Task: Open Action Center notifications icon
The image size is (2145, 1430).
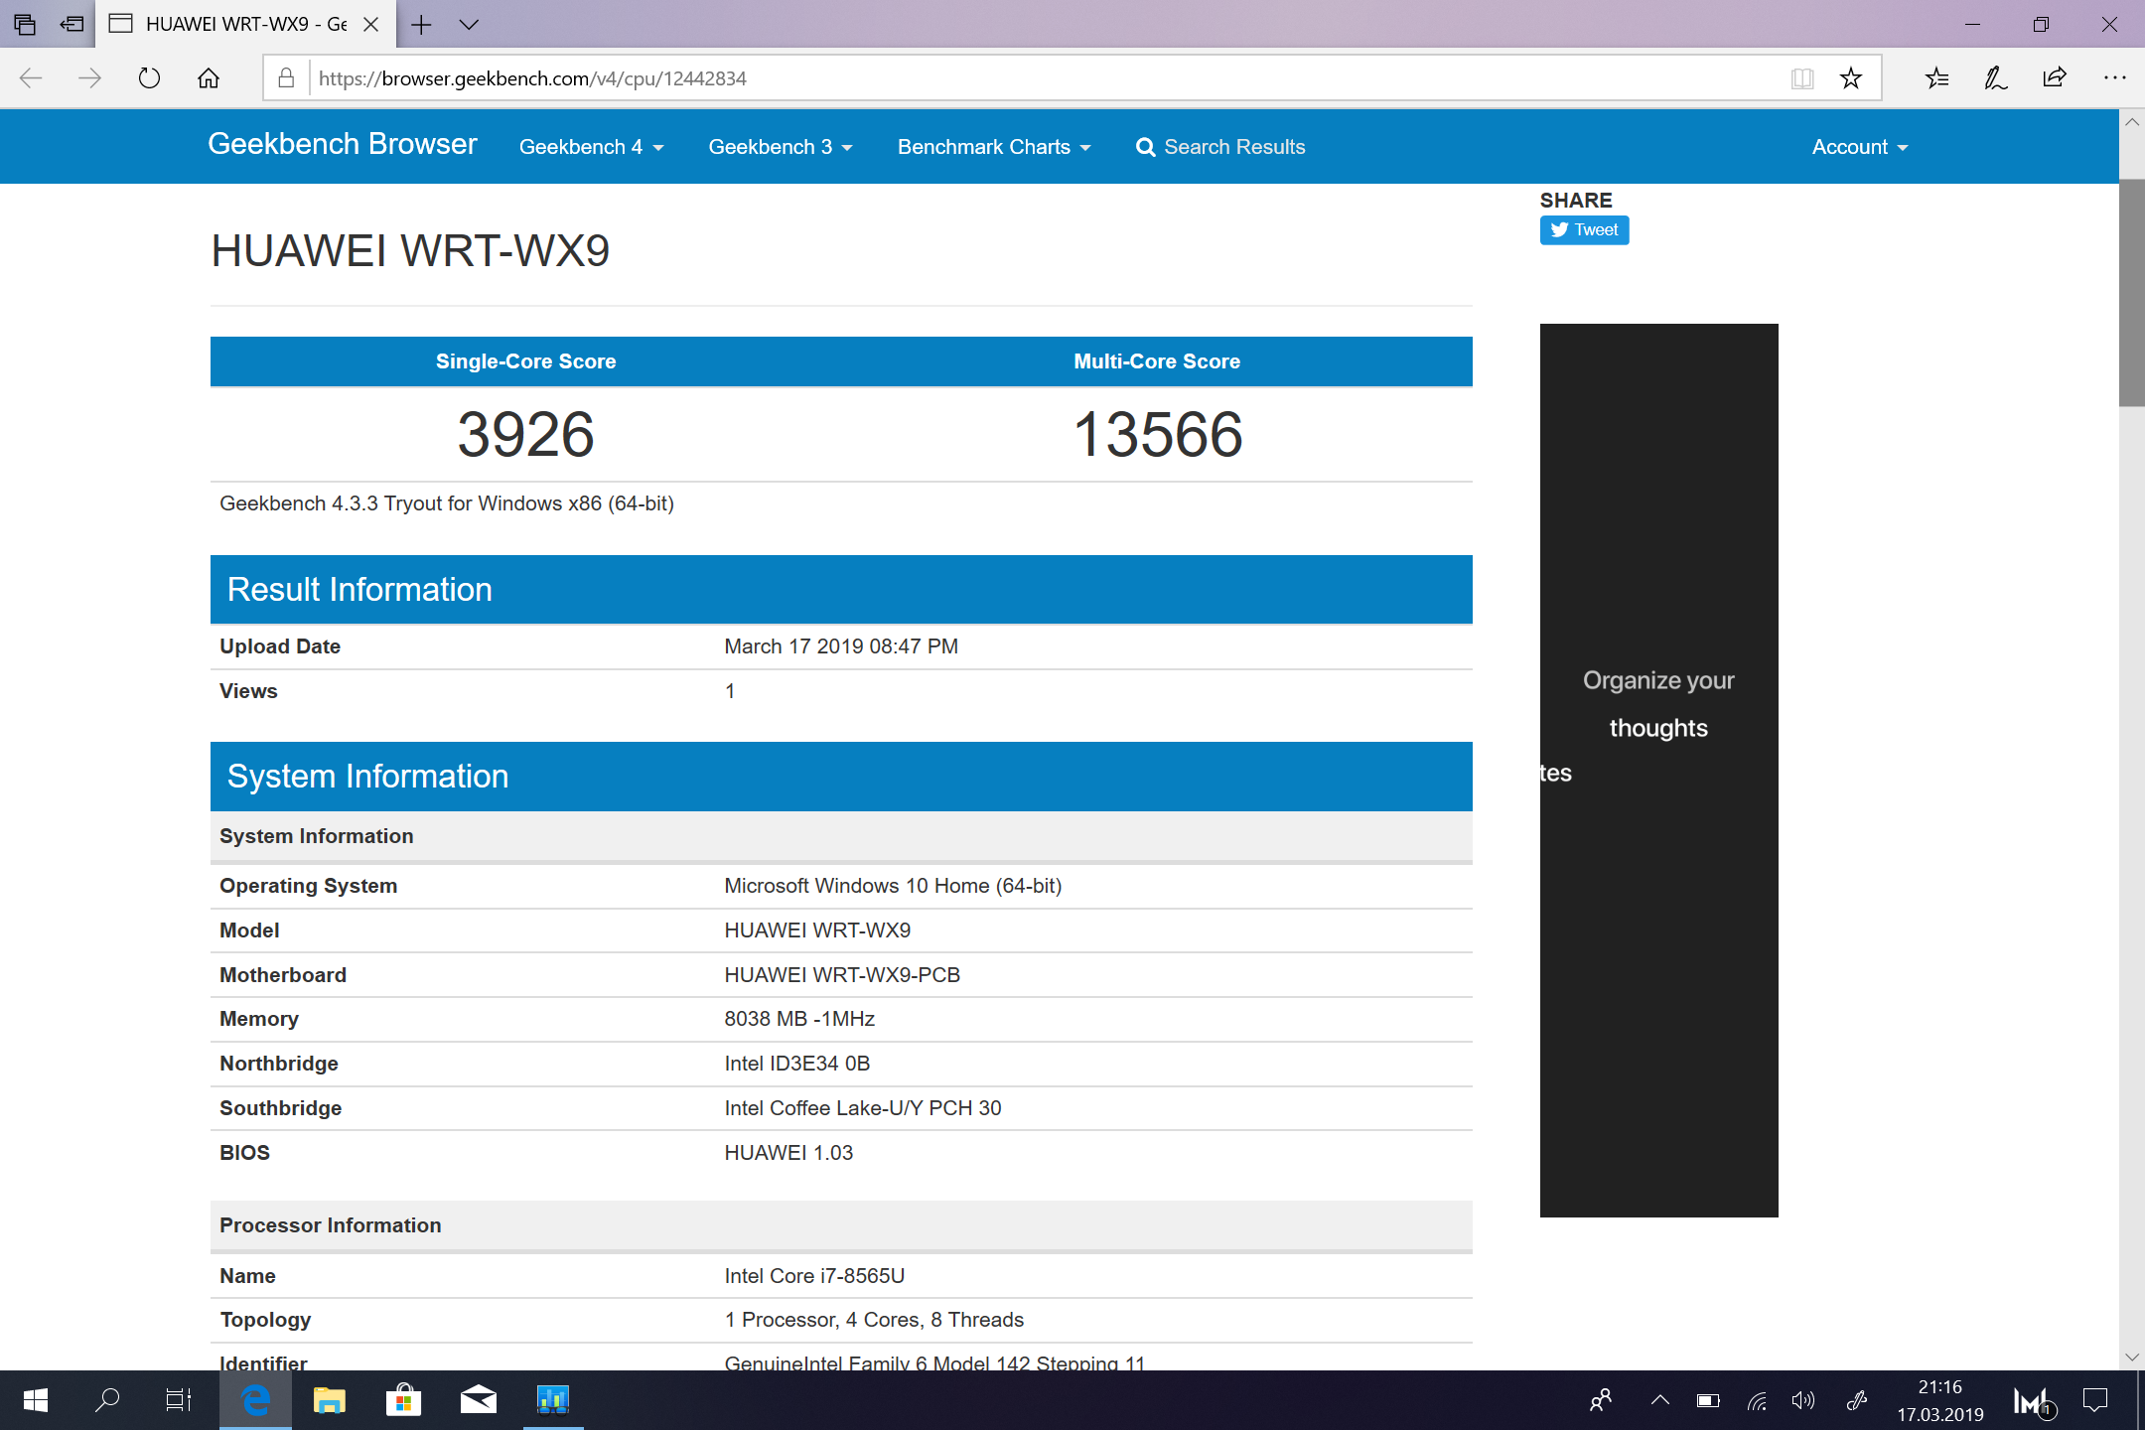Action: coord(2095,1401)
